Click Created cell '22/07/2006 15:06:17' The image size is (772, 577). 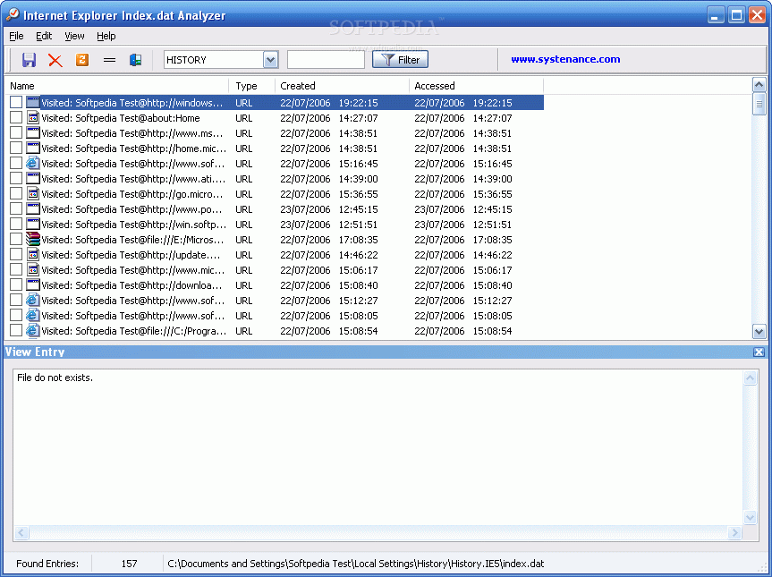(329, 270)
